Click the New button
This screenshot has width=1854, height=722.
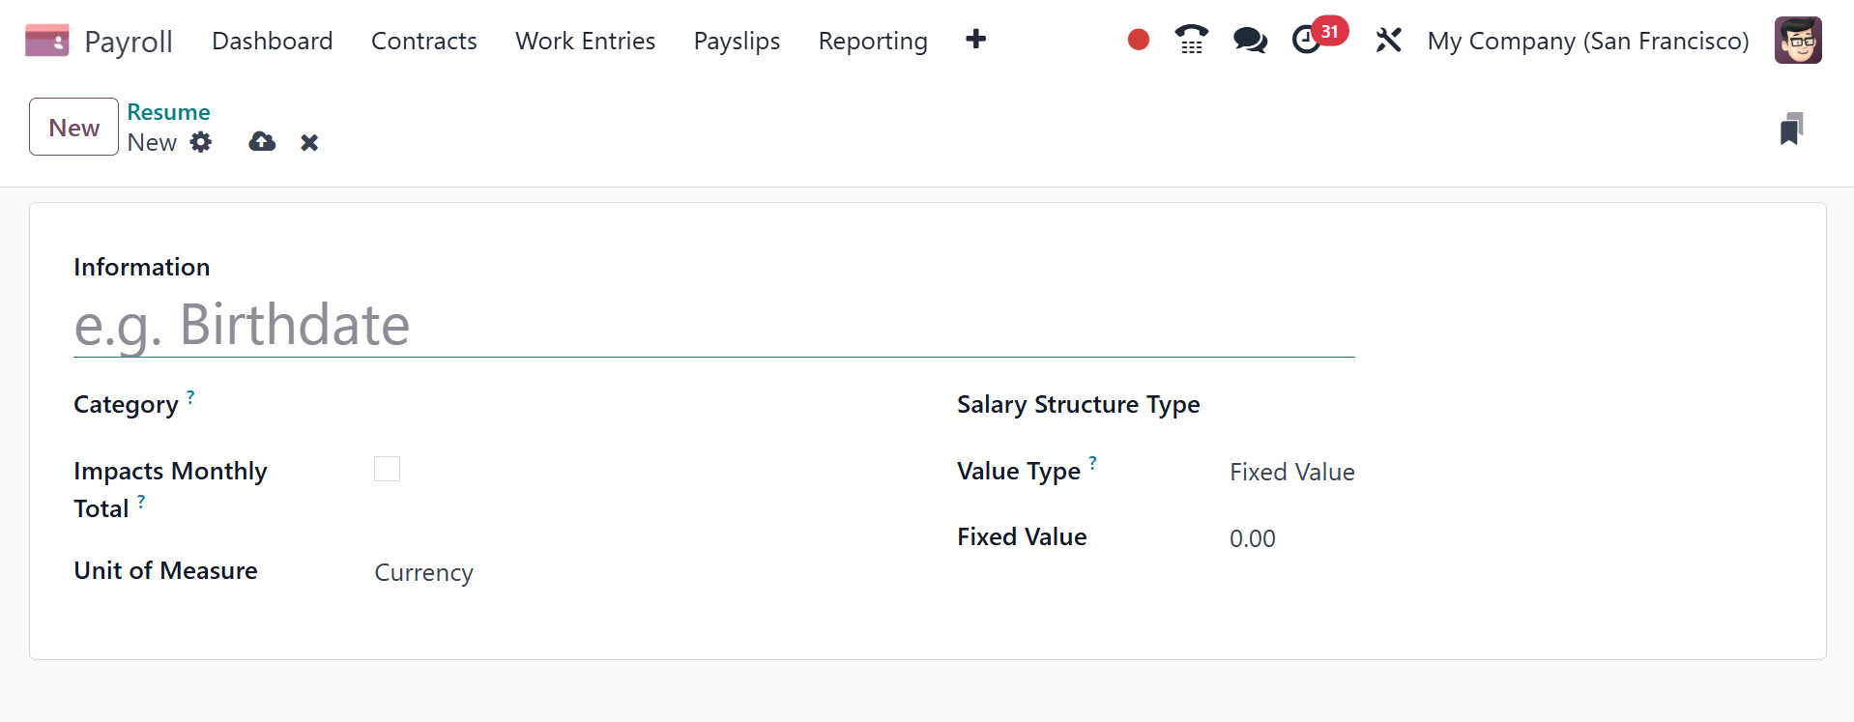point(73,127)
